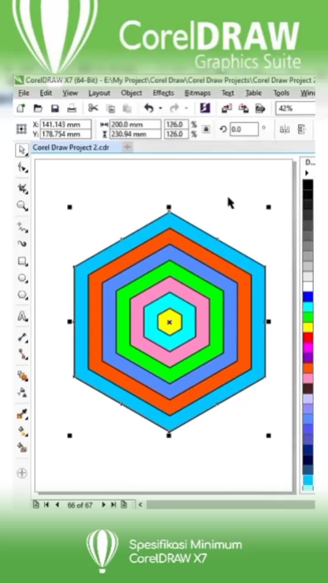This screenshot has width=328, height=583.
Task: Open the Object menu
Action: (131, 93)
